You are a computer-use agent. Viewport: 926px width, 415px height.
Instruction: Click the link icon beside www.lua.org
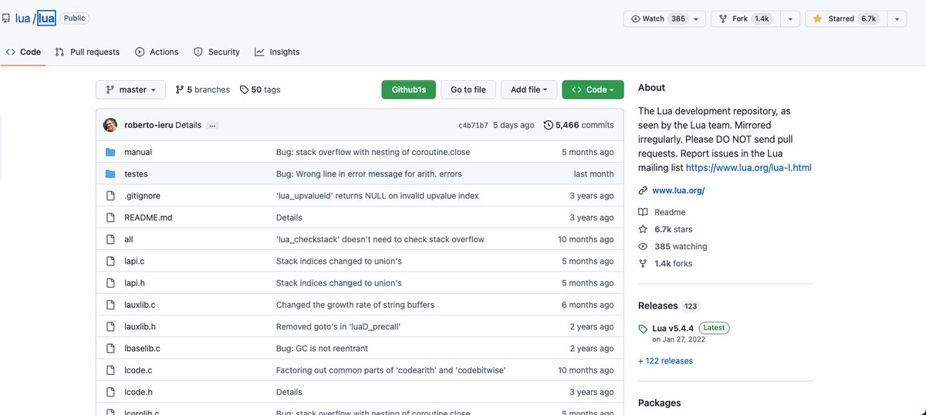click(643, 191)
